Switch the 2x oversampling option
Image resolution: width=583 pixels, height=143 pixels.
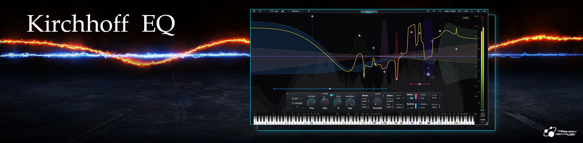[472, 11]
